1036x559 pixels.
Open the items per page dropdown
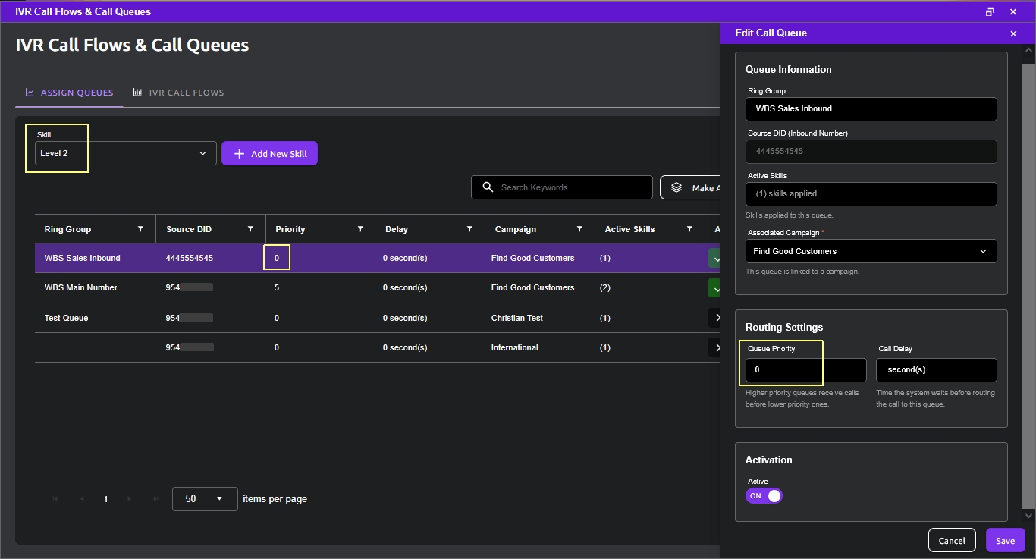point(205,499)
